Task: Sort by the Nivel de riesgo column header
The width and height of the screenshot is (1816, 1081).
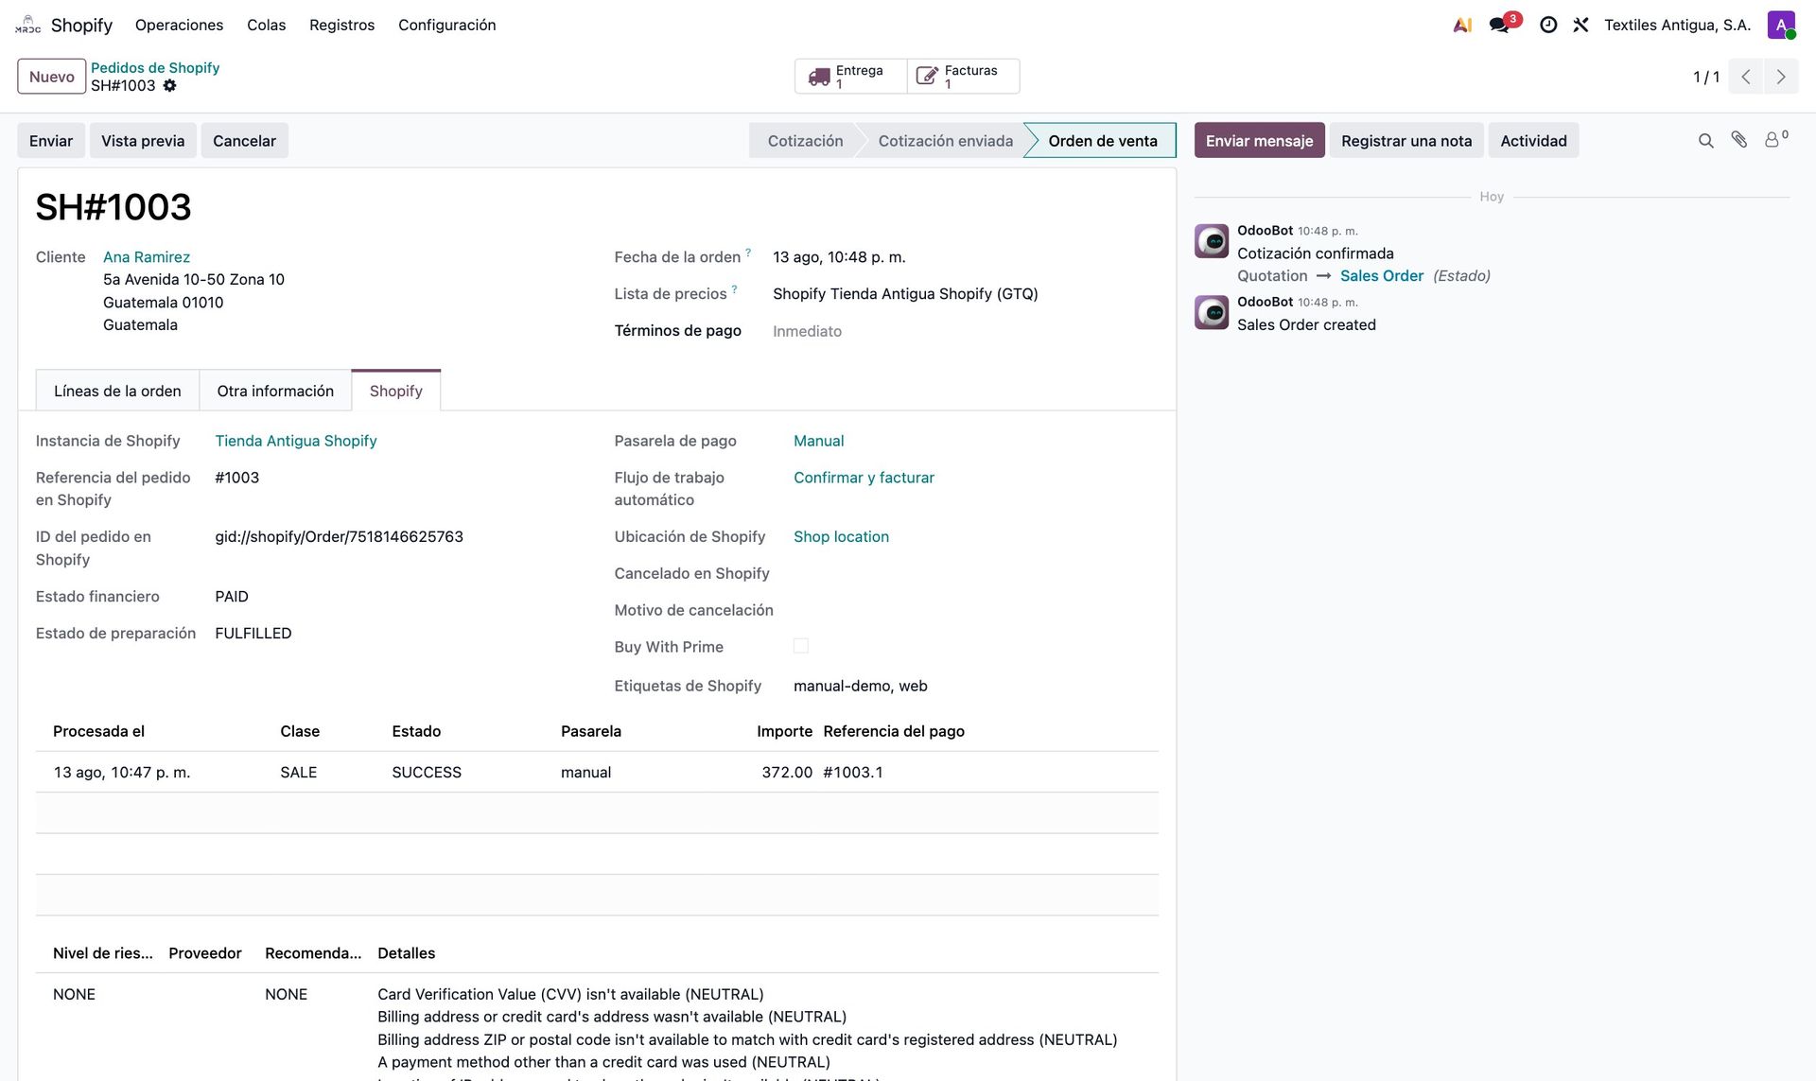Action: pyautogui.click(x=103, y=953)
